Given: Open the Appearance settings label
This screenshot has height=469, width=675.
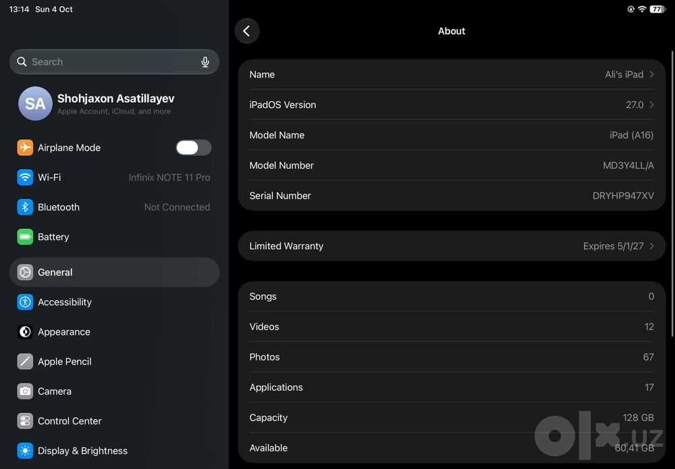Looking at the screenshot, I should tap(64, 332).
